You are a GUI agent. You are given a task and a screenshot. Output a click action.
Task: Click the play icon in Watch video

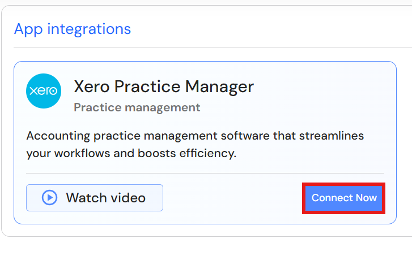point(50,198)
